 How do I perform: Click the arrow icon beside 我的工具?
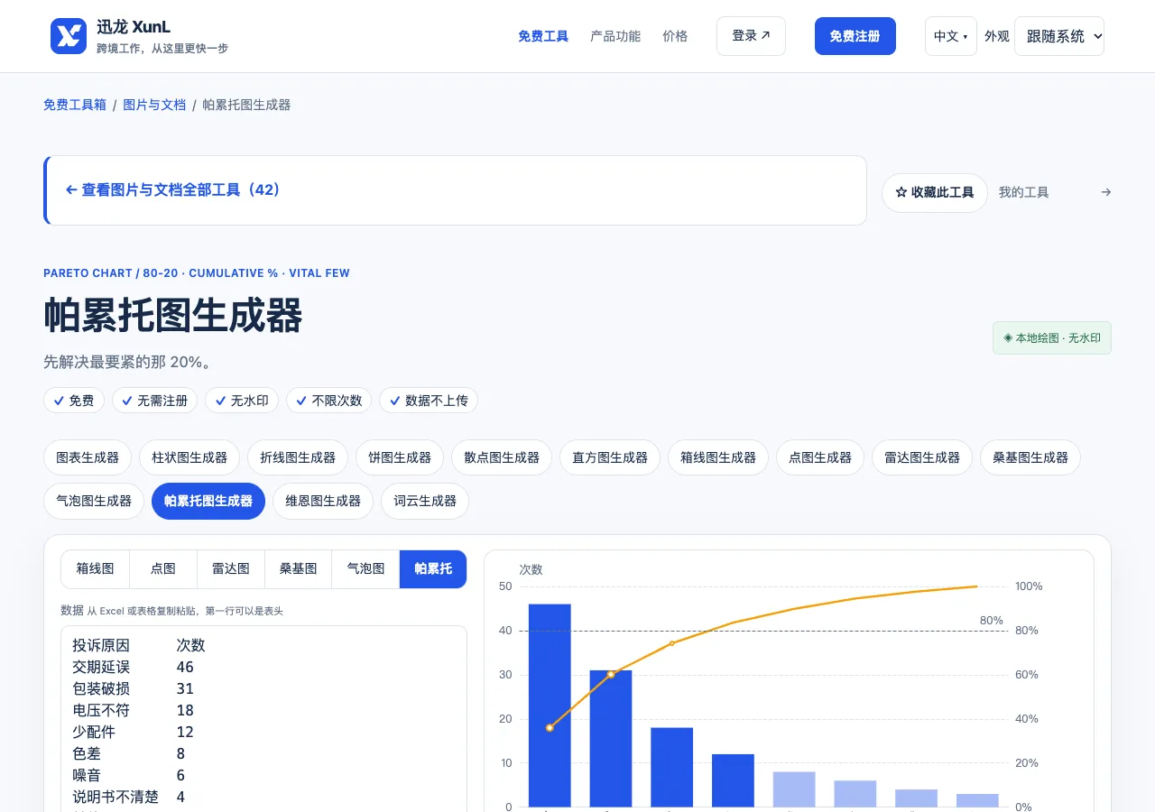coord(1106,192)
